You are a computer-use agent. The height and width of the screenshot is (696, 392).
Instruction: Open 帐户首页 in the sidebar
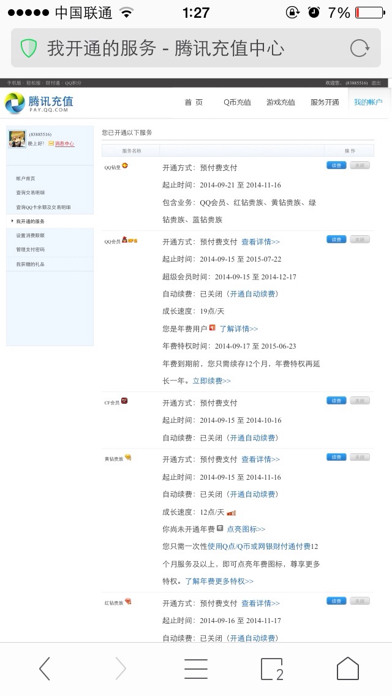[x=25, y=178]
